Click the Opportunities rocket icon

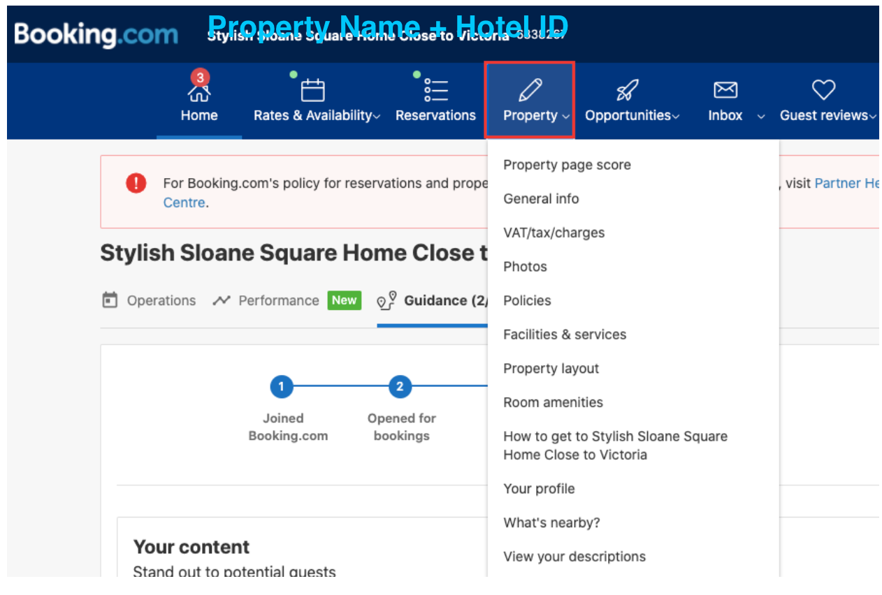tap(627, 90)
